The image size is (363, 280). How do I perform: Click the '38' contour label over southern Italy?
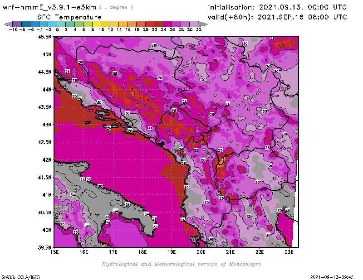[128, 204]
